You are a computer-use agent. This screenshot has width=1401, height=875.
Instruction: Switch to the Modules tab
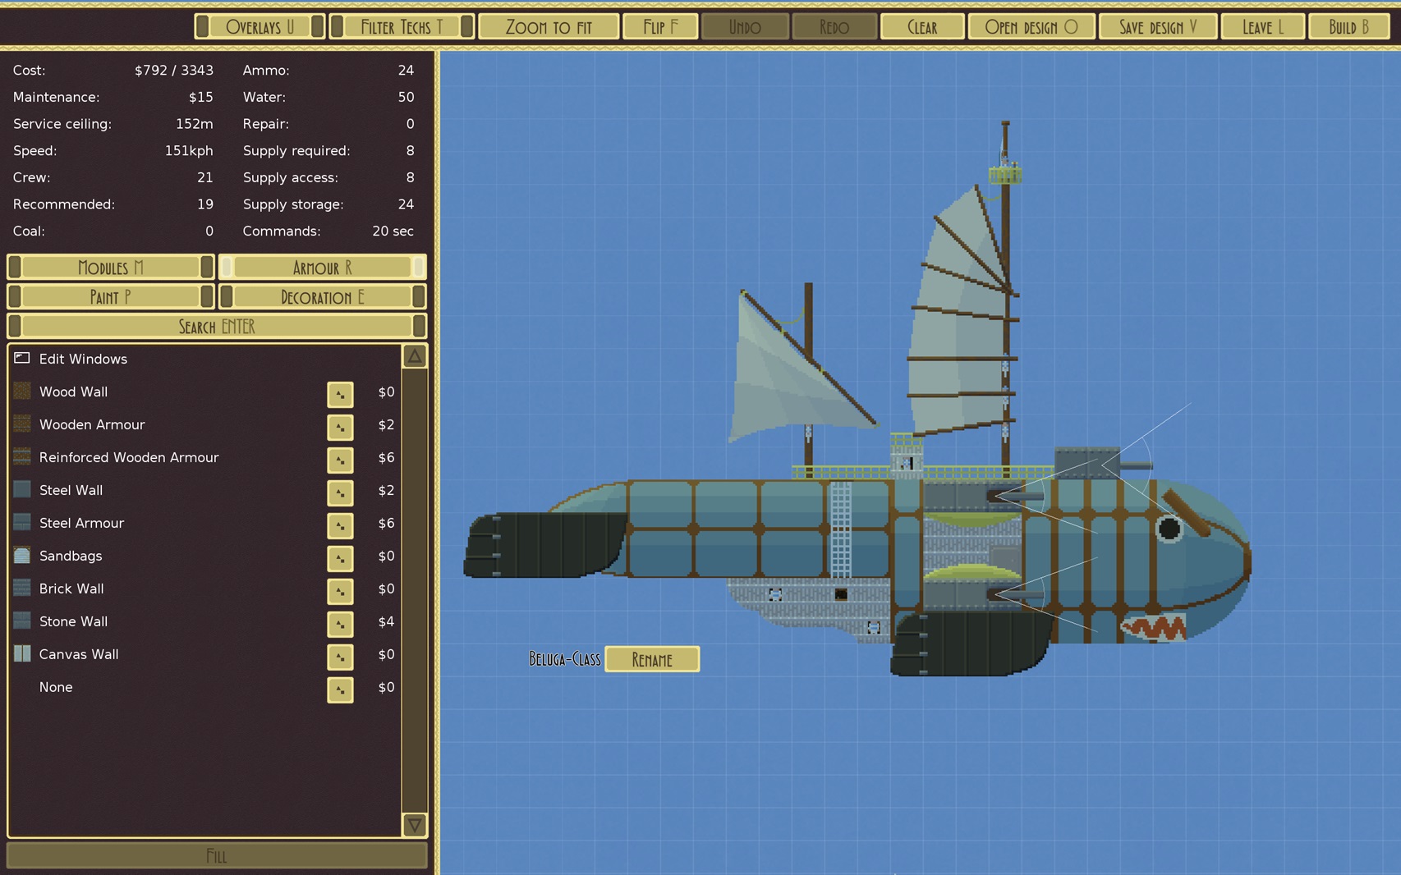point(111,267)
